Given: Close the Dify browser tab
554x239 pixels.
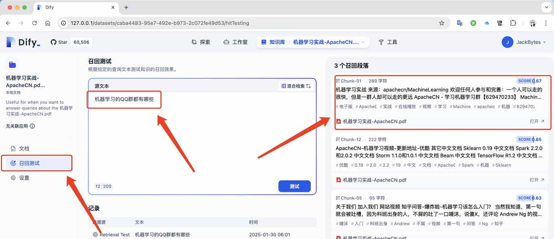Looking at the screenshot, I should [x=113, y=7].
